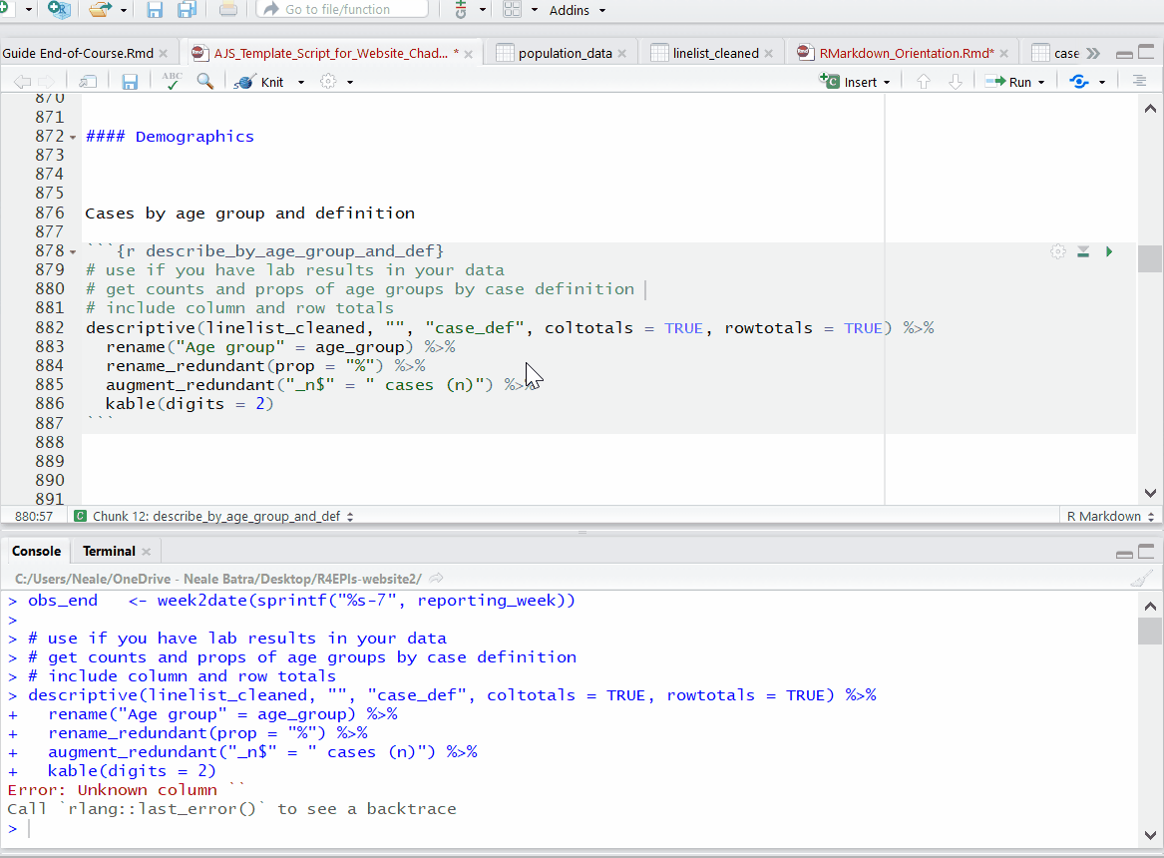
Task: Open the publish options dropdown arrow
Action: pos(1102,83)
